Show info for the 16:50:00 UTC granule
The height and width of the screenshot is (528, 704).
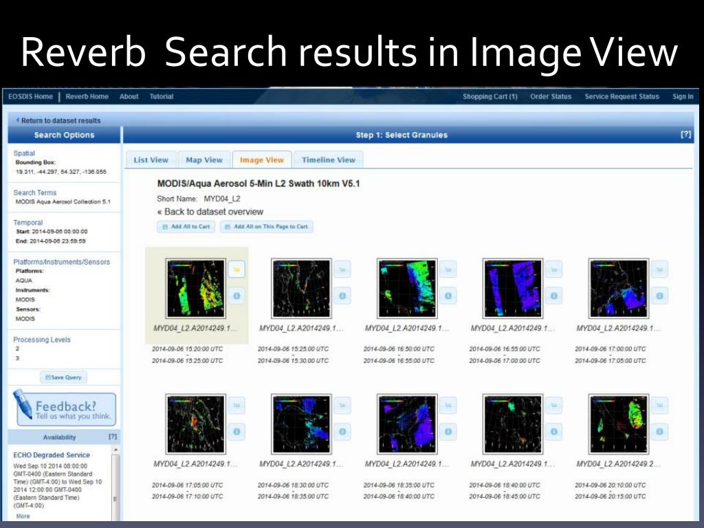click(448, 296)
